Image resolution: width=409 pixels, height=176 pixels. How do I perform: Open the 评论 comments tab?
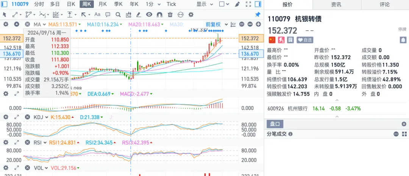pos(385,5)
